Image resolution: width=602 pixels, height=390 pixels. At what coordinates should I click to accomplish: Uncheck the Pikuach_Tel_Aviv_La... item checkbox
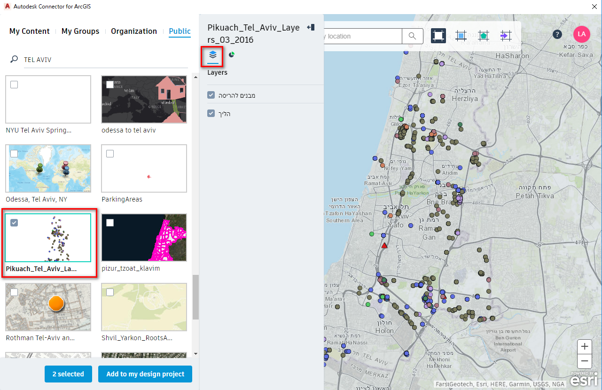(14, 223)
